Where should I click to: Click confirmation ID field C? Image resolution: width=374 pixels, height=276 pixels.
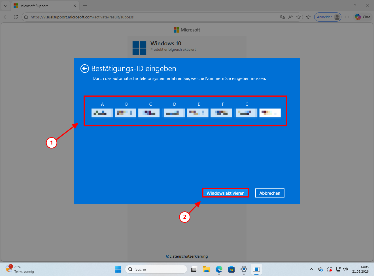click(149, 113)
